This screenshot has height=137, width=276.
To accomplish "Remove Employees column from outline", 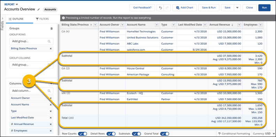I will (x=51, y=131).
